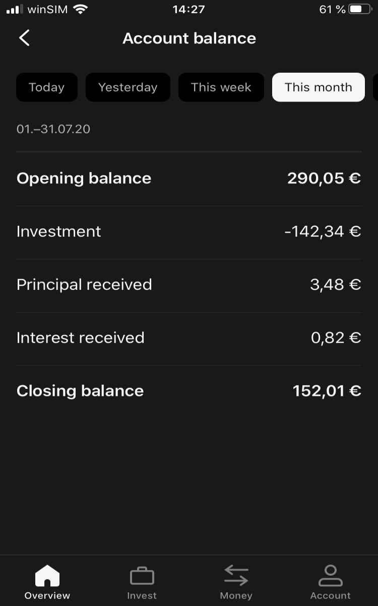
Task: Tap the 14:27 status bar clock
Action: point(188,9)
